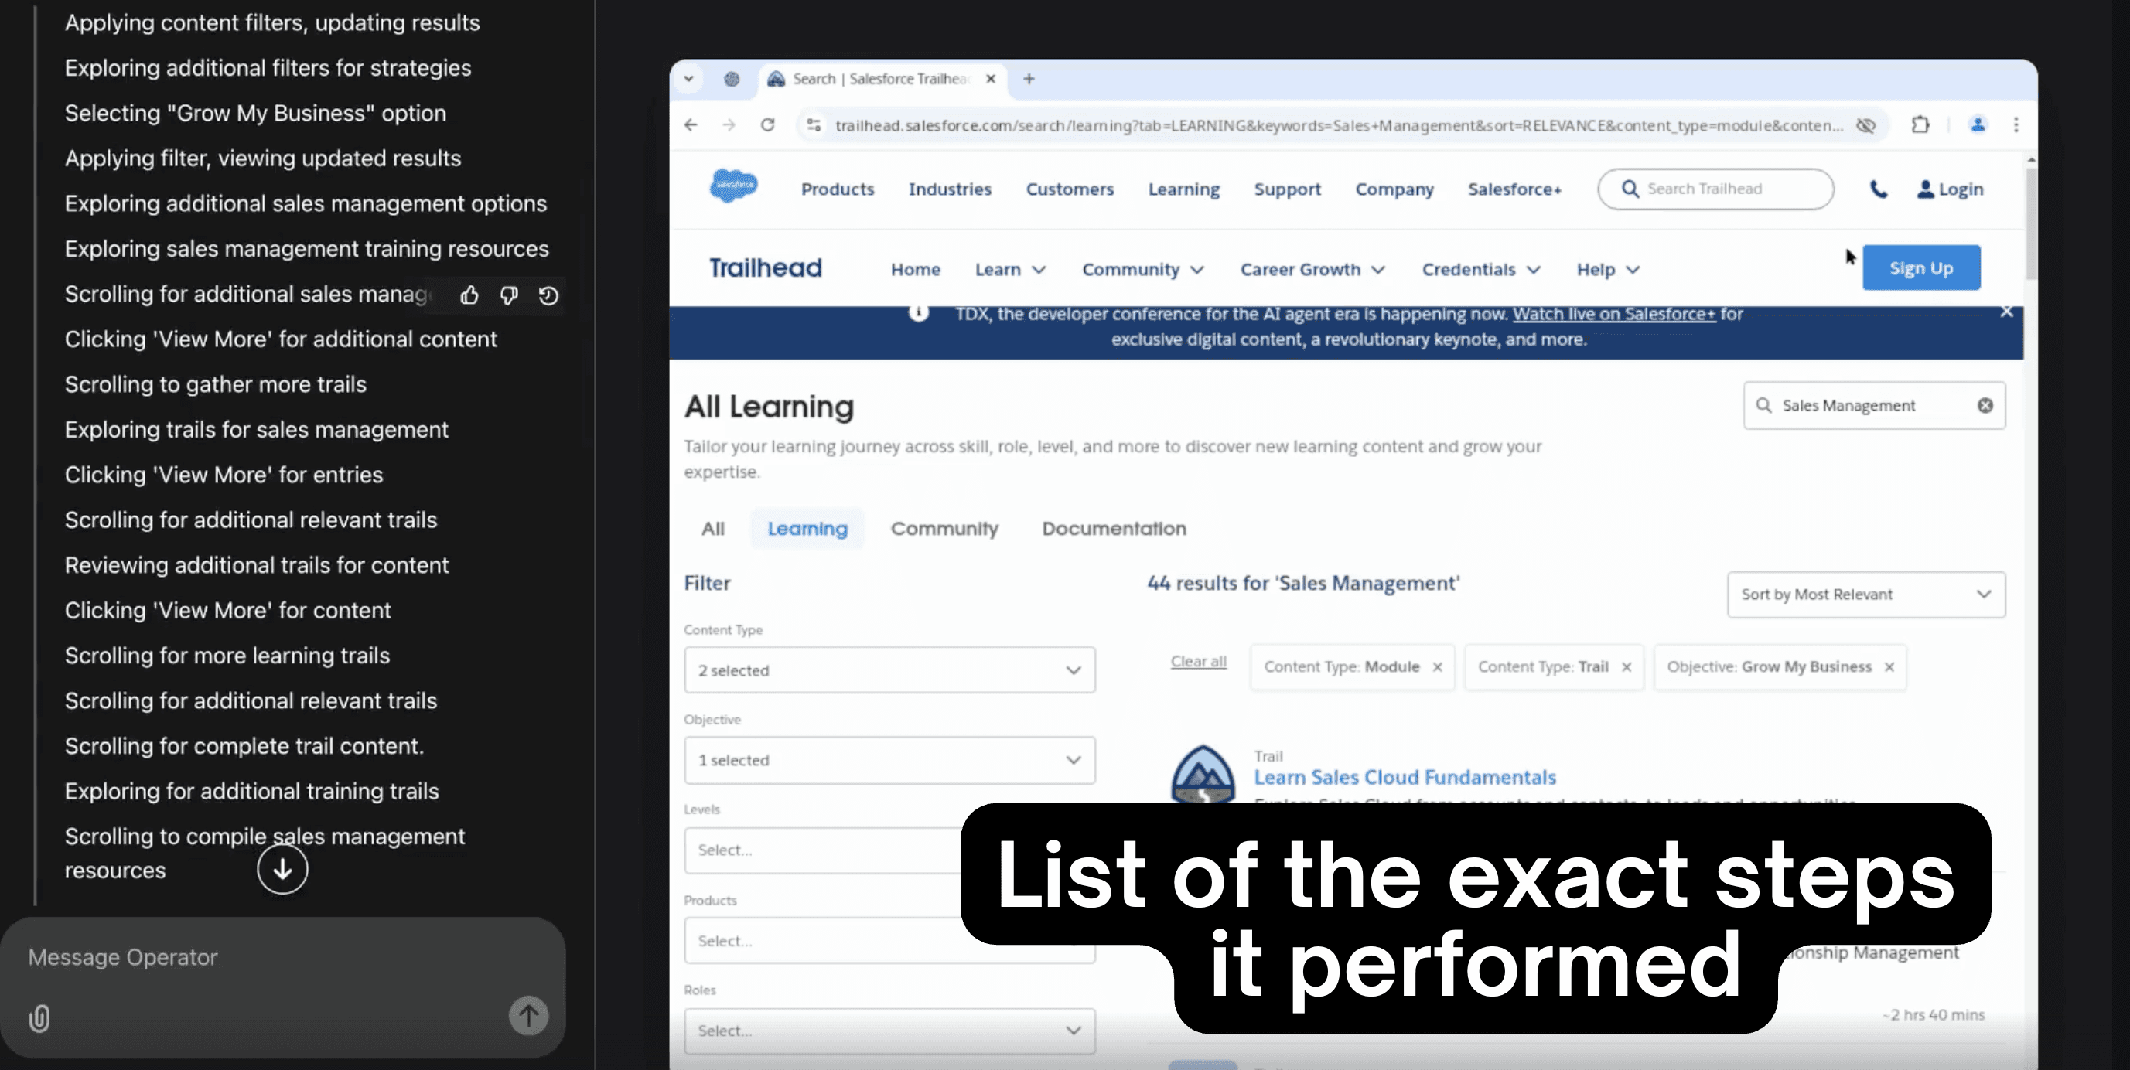The height and width of the screenshot is (1070, 2130).
Task: Expand the Roles Select dropdown
Action: 889,1031
